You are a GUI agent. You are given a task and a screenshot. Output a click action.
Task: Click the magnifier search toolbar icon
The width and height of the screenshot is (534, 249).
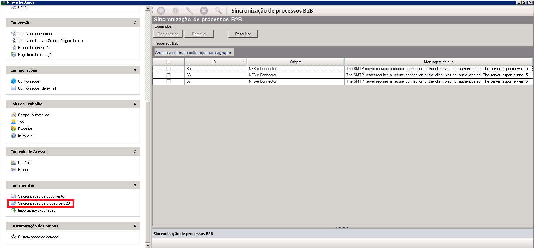click(x=218, y=11)
